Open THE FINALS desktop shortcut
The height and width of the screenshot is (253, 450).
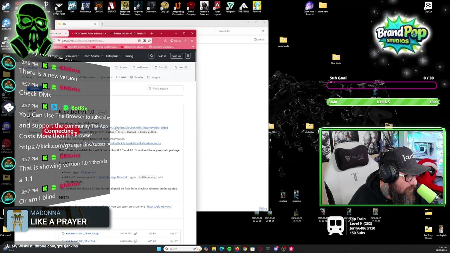point(244,7)
